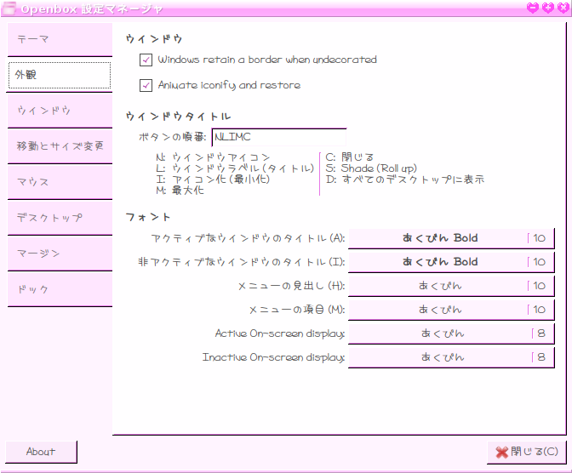Open the デスクトップ tab
The image size is (572, 473).
(60, 218)
